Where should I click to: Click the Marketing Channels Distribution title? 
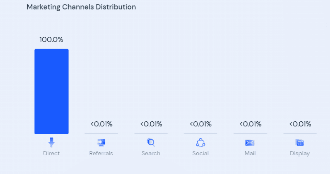[x=81, y=7]
